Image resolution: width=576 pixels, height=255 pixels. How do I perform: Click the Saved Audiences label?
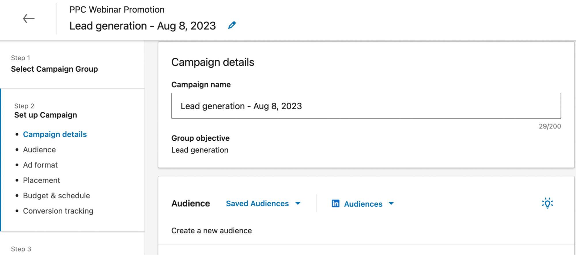(x=257, y=203)
